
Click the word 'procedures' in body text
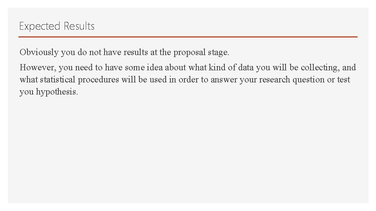point(98,80)
